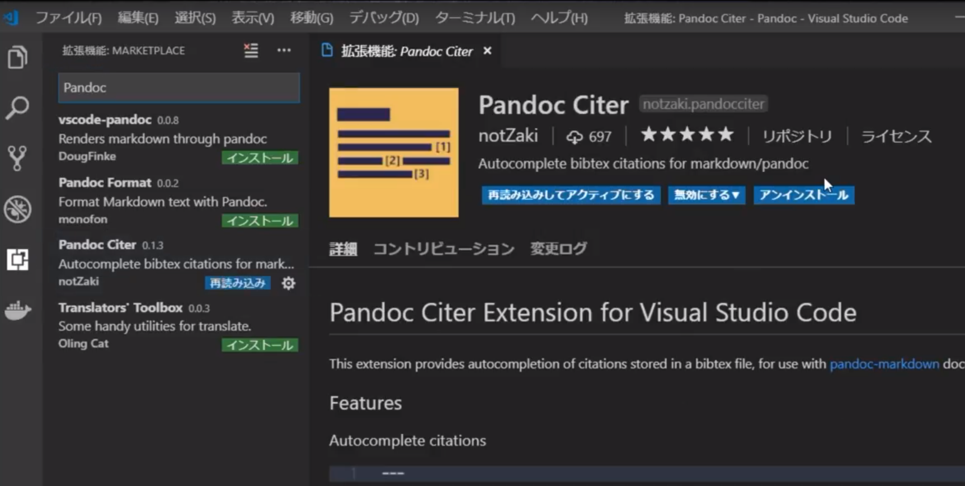Open the Source Control view

click(17, 158)
